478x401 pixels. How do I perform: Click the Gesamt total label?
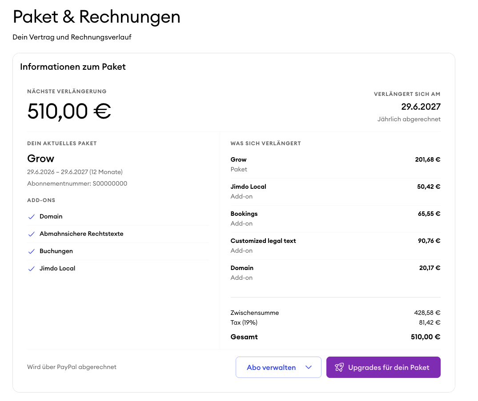click(x=244, y=337)
